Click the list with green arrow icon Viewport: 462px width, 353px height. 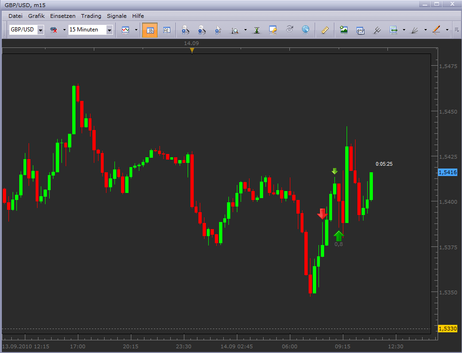pos(394,30)
